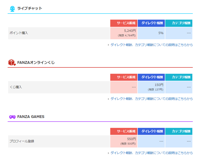Select サービス新規 header in FANZA GAMES table
Image resolution: width=200 pixels, height=159 pixels.
pos(124,131)
